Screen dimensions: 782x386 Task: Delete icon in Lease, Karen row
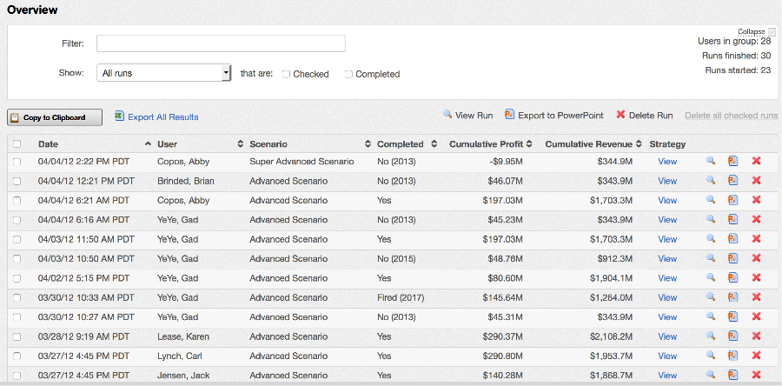pos(756,336)
